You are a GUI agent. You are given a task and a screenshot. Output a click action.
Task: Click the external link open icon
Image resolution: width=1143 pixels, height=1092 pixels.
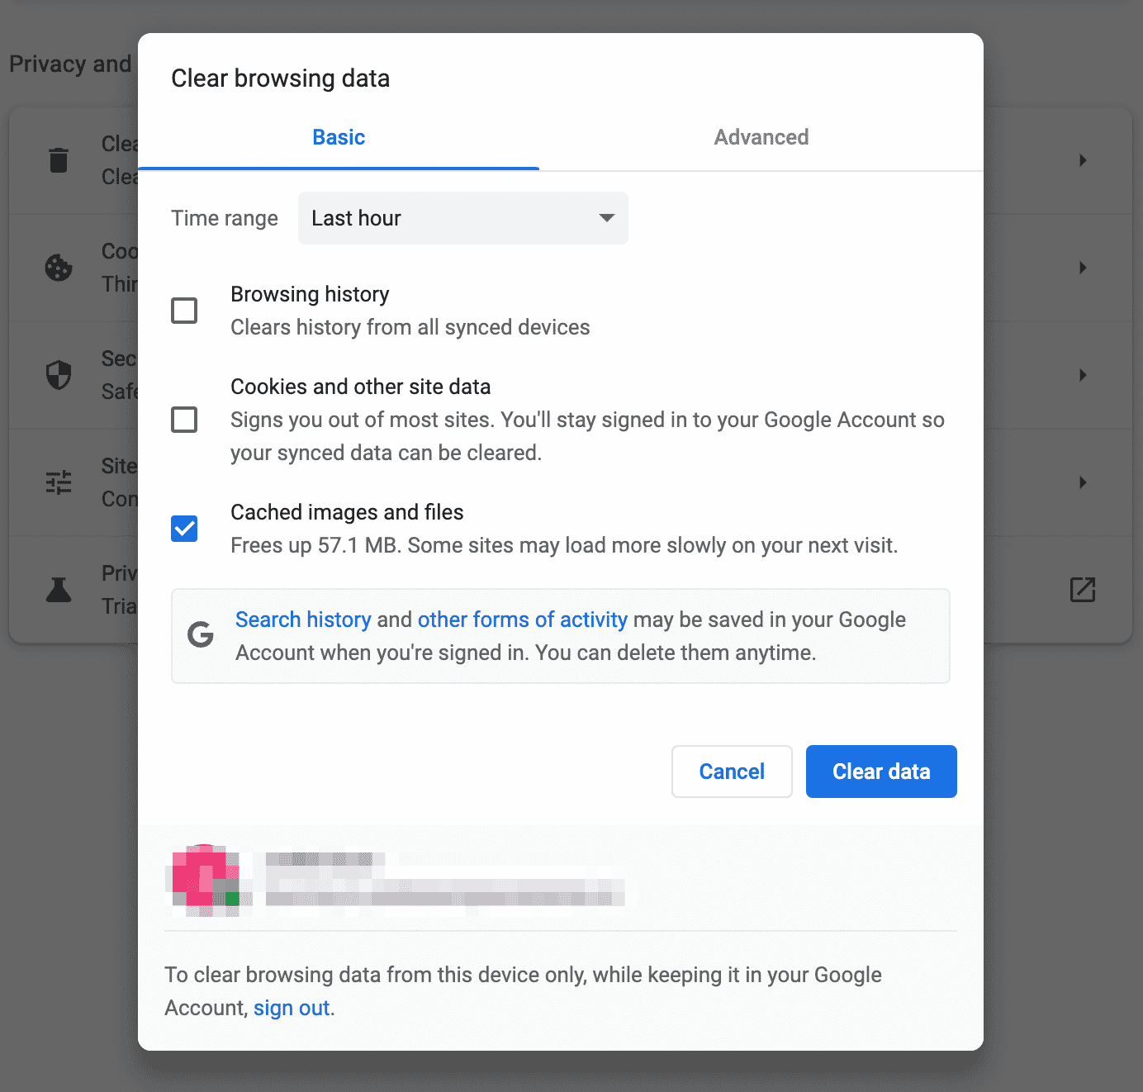1082,590
